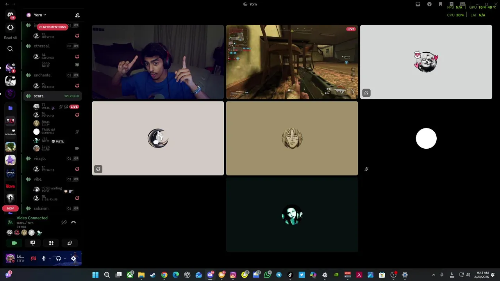Toggle headphone deafen in user panel
Viewport: 500px width, 281px height.
coord(58,258)
